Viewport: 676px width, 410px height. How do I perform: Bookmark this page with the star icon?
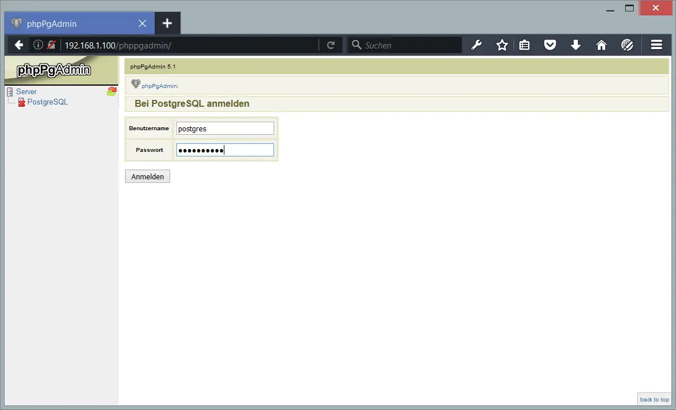point(502,45)
